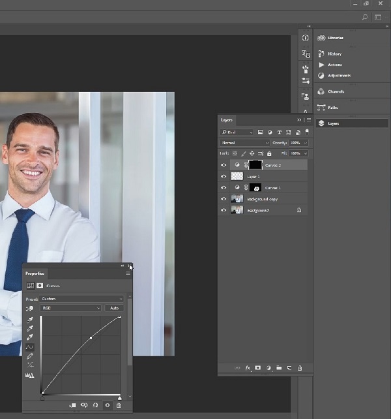Choose the pencil draw-curve tool
This screenshot has width=391, height=419.
coord(30,356)
